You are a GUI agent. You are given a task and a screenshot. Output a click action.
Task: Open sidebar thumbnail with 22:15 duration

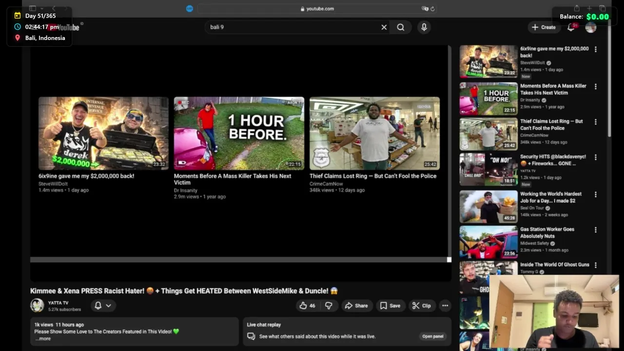coord(488,98)
